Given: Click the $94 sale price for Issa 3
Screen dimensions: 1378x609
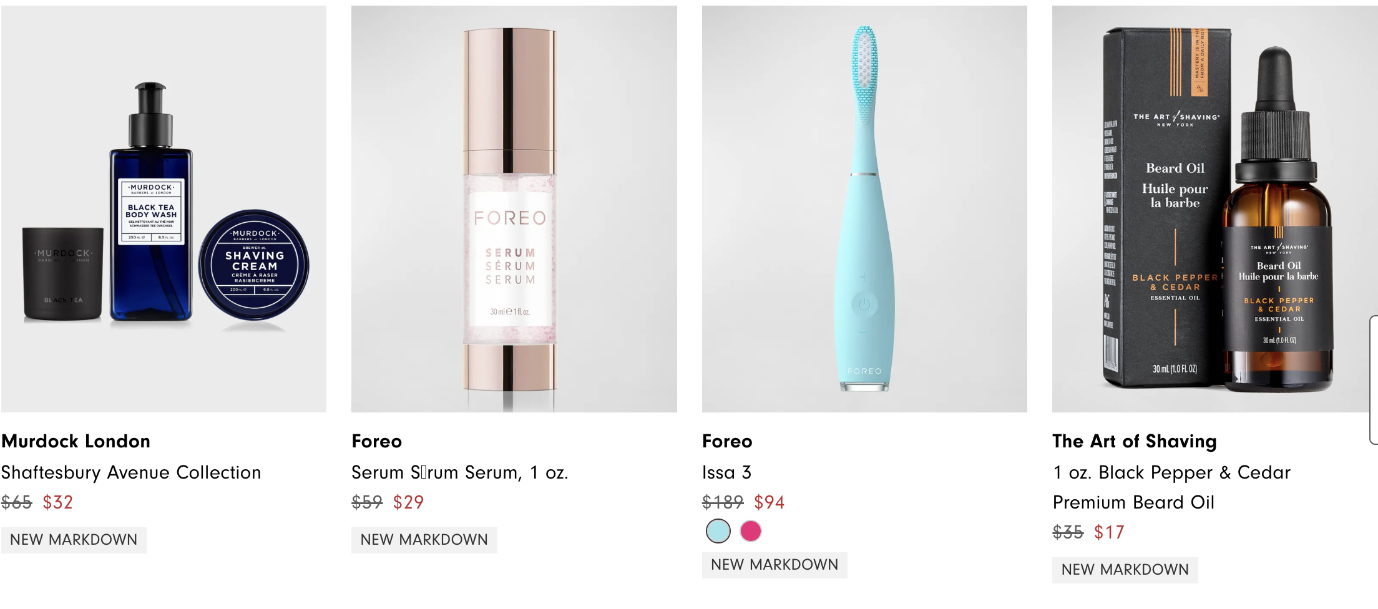Looking at the screenshot, I should coord(769,502).
